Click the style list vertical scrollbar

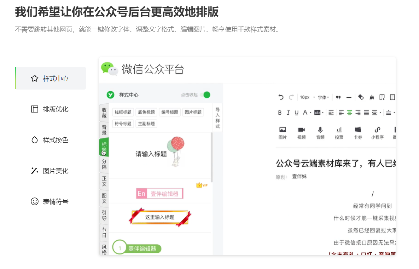pyautogui.click(x=212, y=157)
